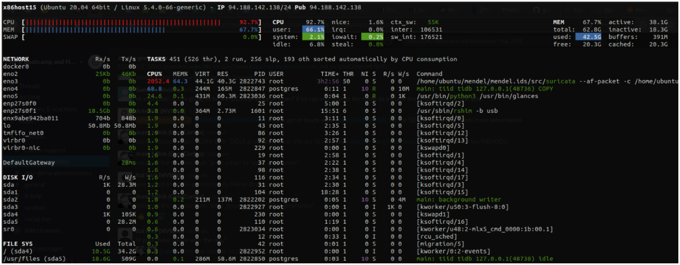Click the 18.5Gb receive rate of enp27s0f1

99,111
